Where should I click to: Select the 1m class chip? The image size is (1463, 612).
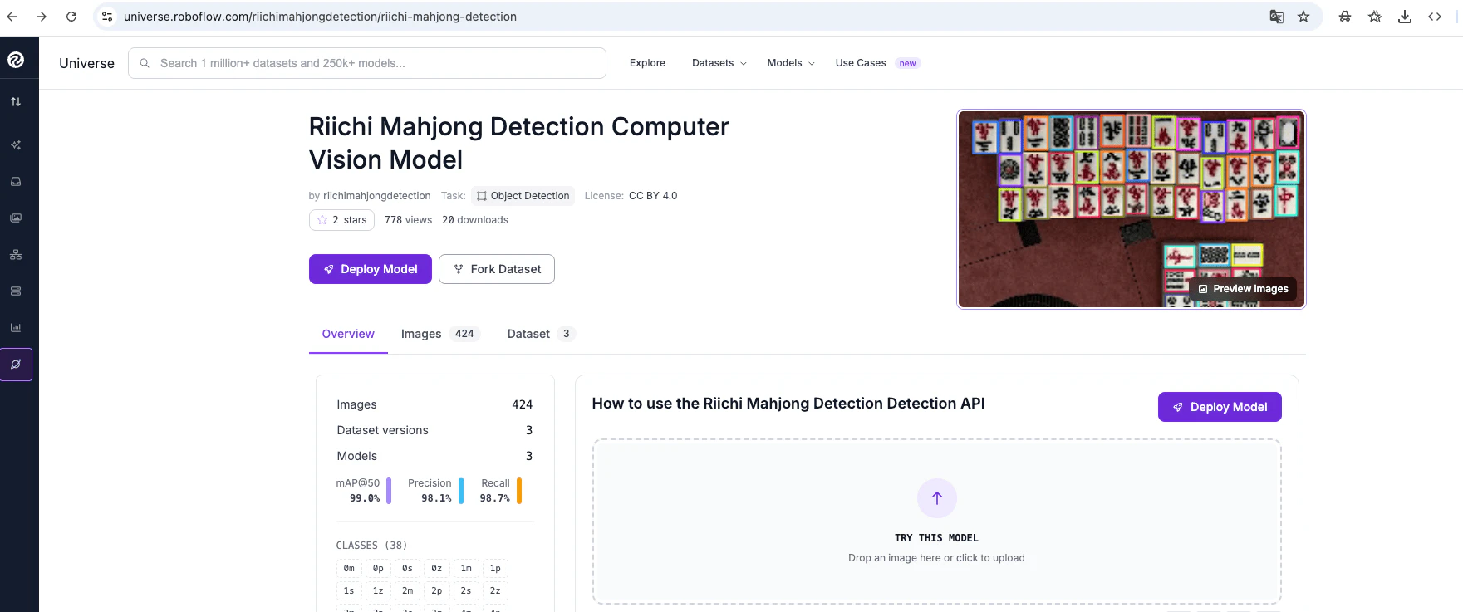point(466,569)
